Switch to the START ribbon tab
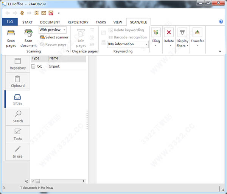Viewport: 227px width, 194px height. tap(27, 22)
